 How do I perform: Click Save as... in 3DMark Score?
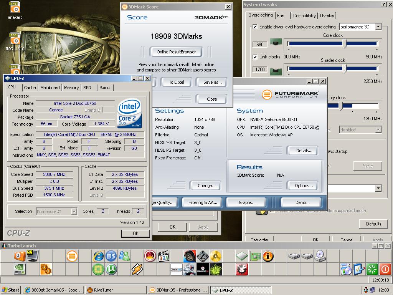tap(212, 82)
